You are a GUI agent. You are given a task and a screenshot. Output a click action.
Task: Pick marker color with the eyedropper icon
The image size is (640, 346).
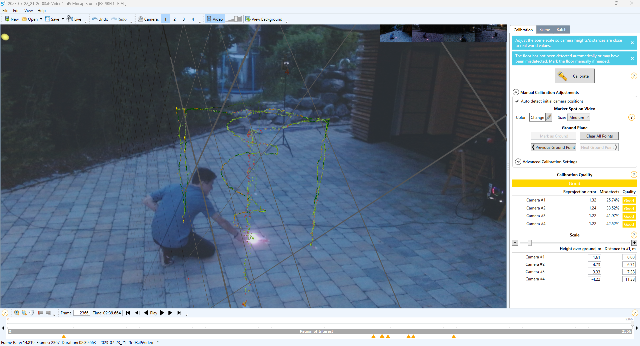(x=549, y=117)
